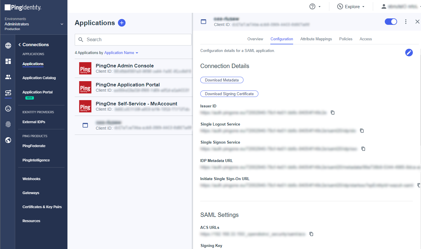421x249 pixels.
Task: Click the Download Metadata button
Action: [222, 80]
